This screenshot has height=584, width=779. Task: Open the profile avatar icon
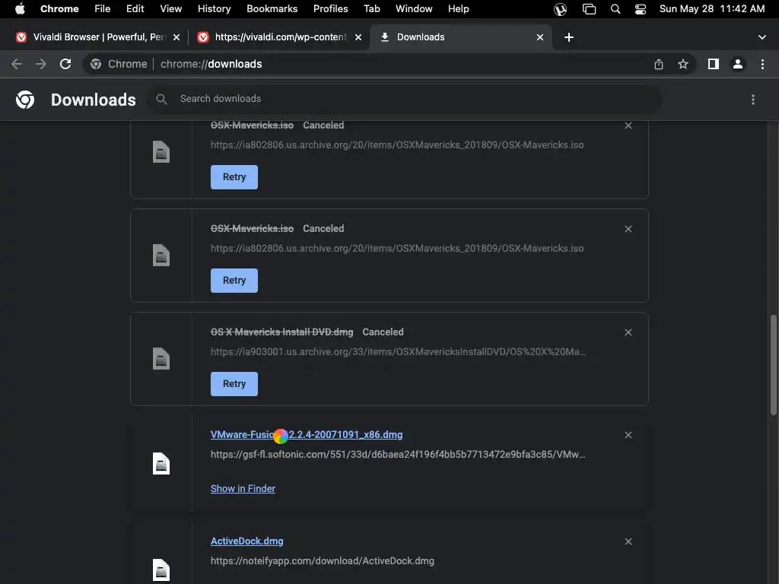click(x=737, y=64)
